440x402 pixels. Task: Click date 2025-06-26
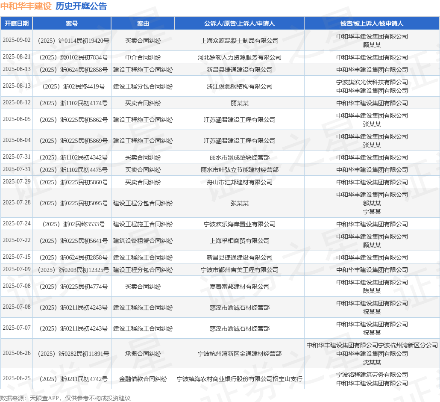click(17, 353)
